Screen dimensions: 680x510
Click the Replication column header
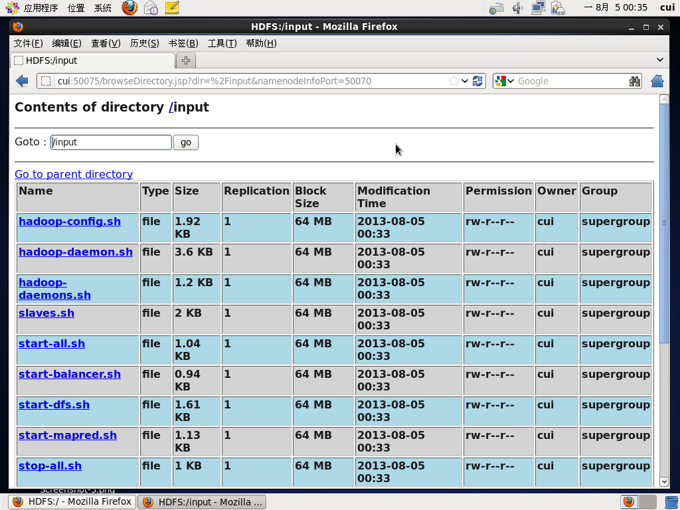[256, 197]
